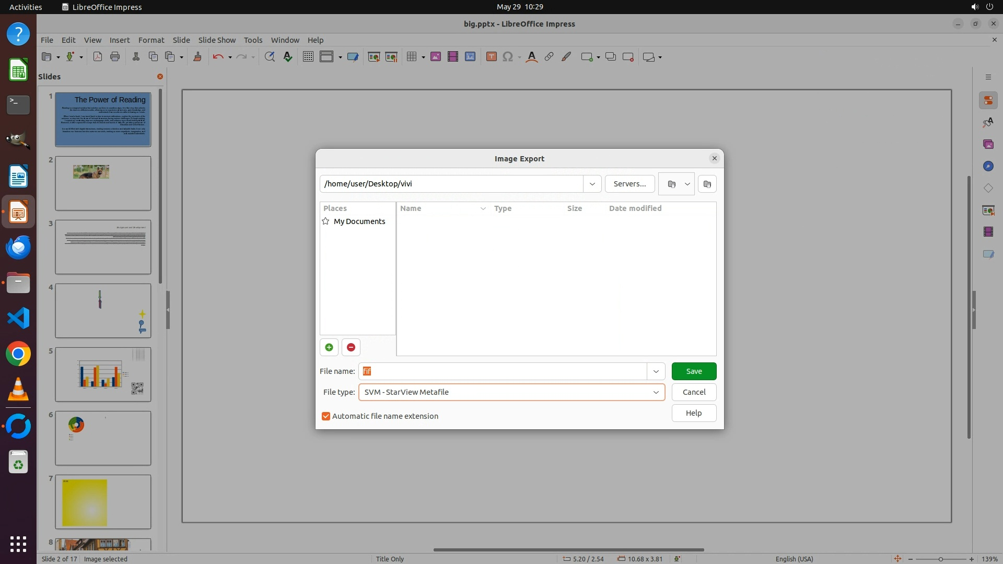
Task: Click the zoom slider in status bar
Action: 940,559
